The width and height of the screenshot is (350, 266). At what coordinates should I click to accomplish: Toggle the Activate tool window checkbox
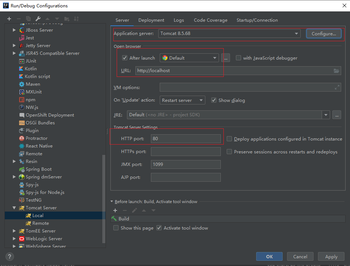[x=159, y=228]
